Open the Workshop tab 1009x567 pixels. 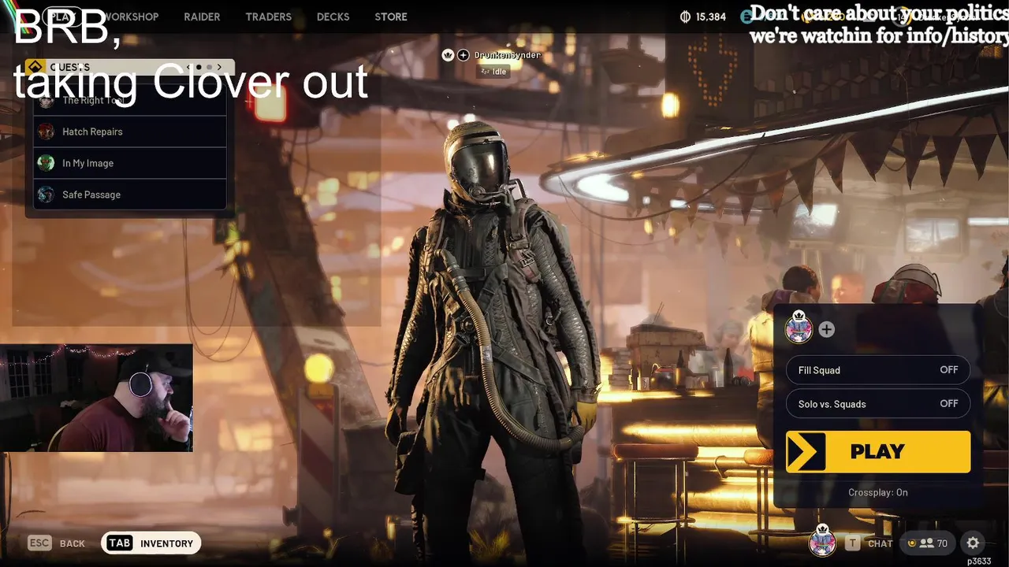point(130,17)
